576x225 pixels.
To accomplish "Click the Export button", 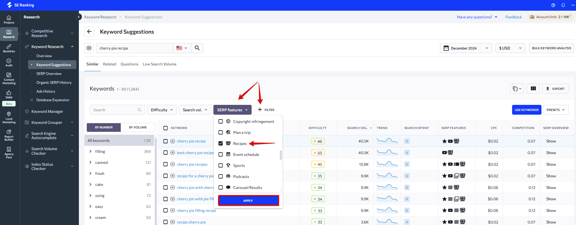I will coord(556,89).
